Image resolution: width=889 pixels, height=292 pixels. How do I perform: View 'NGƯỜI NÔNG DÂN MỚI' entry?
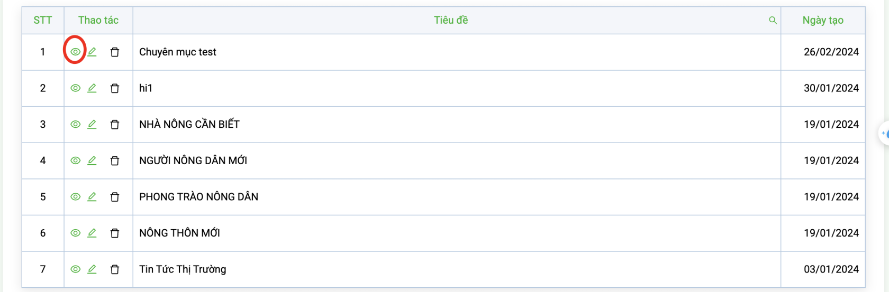(76, 161)
